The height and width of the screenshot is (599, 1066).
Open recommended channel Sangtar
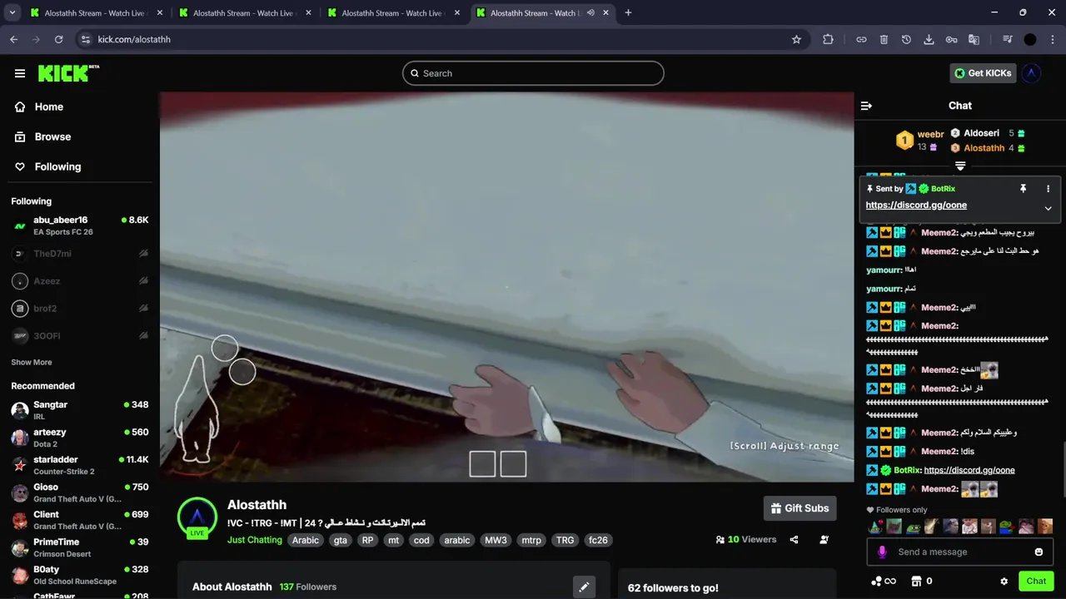(80, 410)
